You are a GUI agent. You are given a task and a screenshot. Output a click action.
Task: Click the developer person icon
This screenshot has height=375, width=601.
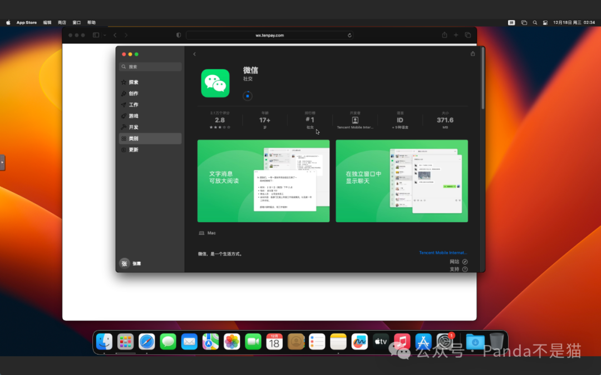(x=355, y=120)
